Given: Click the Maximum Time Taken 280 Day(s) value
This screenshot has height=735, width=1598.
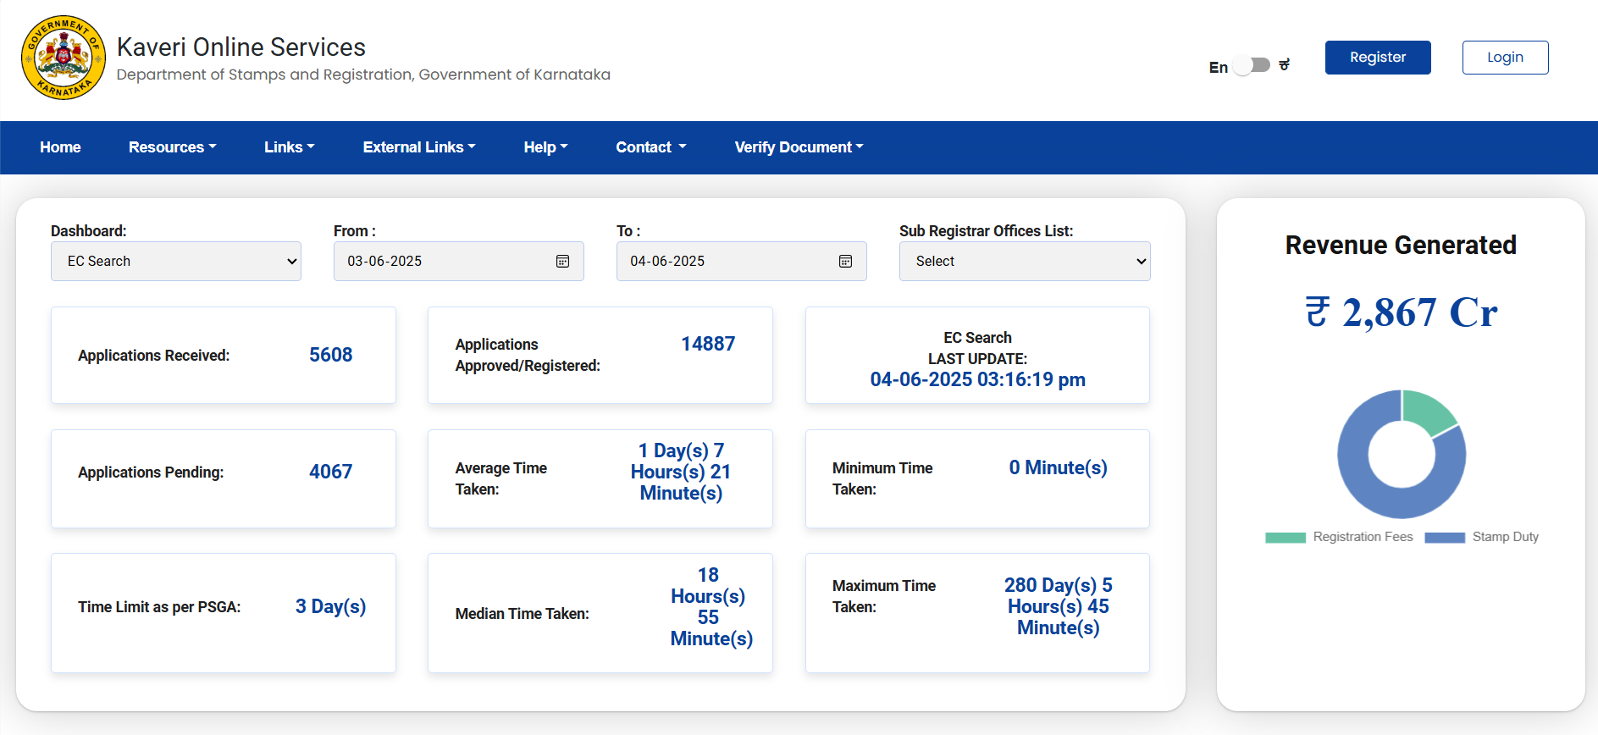Looking at the screenshot, I should click(1058, 606).
